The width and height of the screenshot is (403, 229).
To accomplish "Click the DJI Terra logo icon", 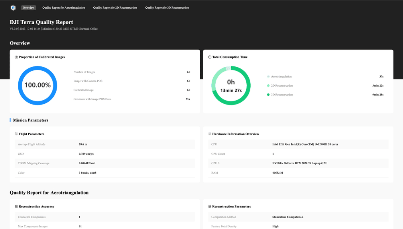I will click(x=13, y=8).
